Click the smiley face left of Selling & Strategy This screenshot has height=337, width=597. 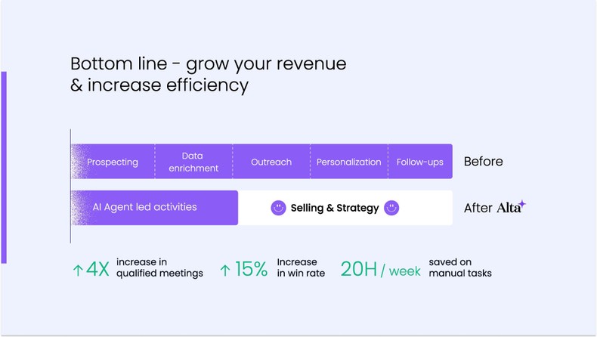[x=278, y=208]
